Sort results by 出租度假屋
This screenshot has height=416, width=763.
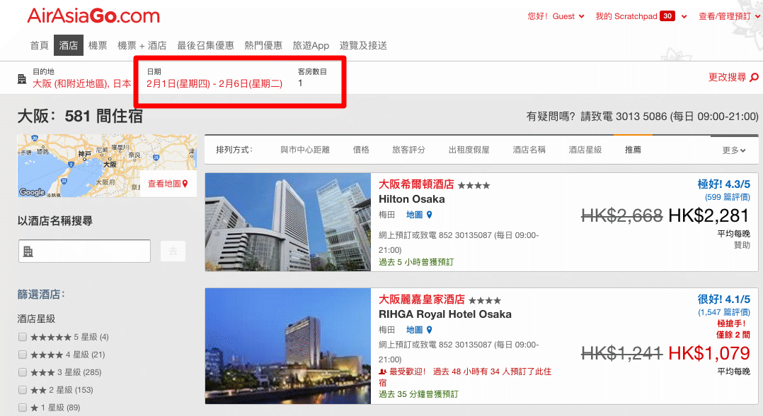coord(469,150)
